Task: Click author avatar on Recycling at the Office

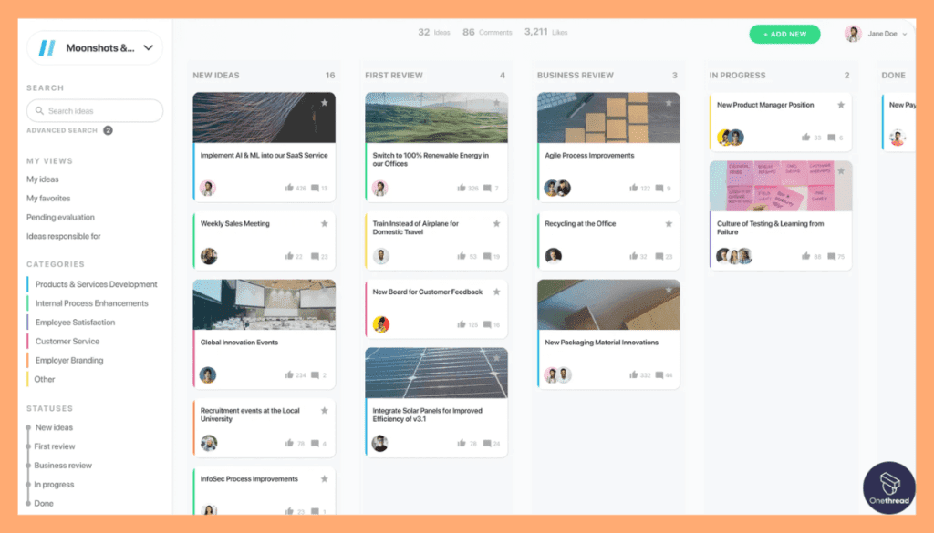Action: 553,256
